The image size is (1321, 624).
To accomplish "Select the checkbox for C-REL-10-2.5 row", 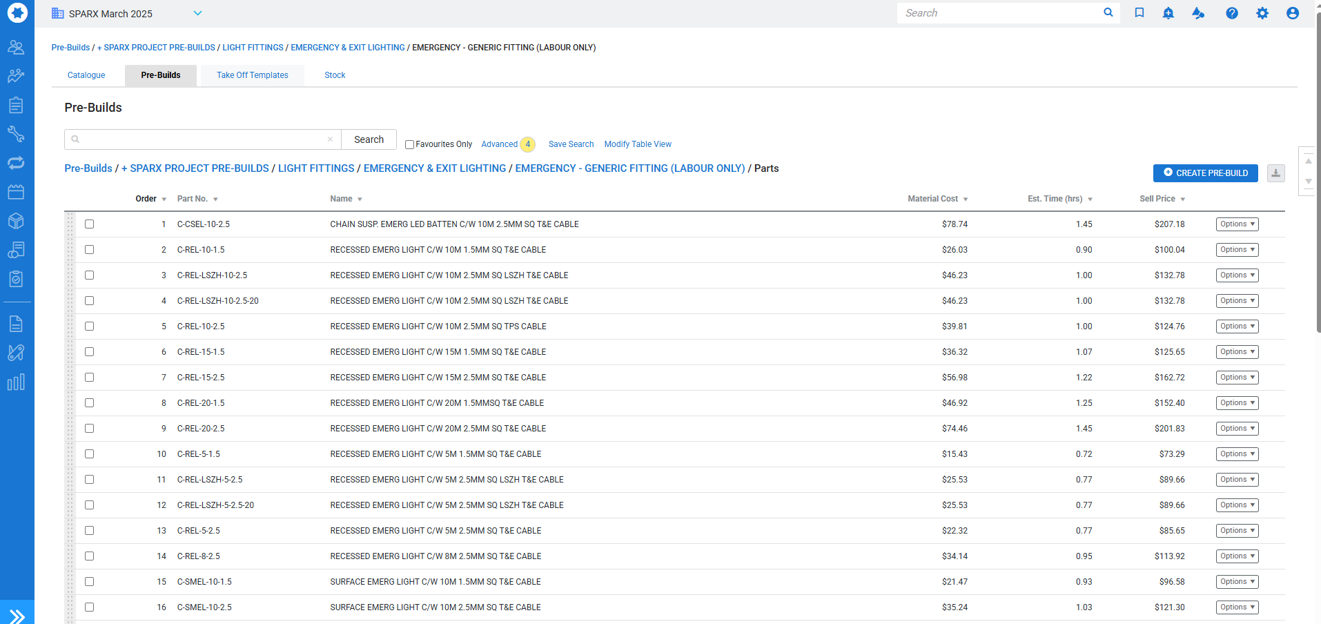I will coord(90,326).
